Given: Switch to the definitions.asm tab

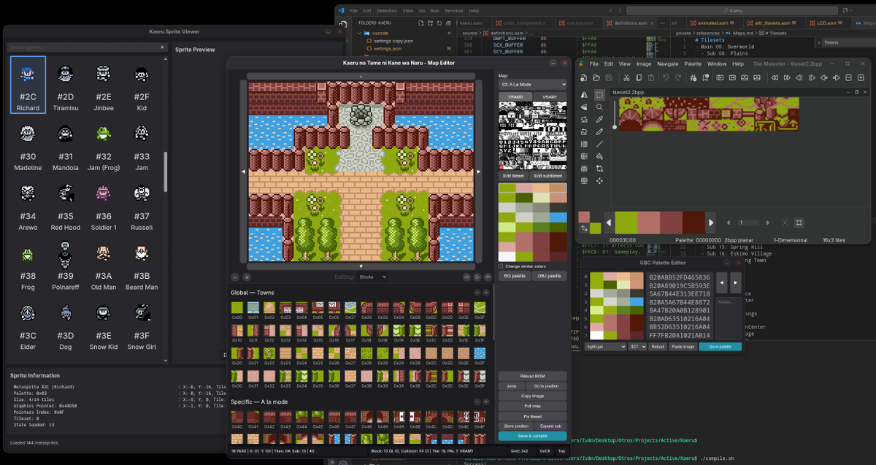Looking at the screenshot, I should click(x=631, y=23).
